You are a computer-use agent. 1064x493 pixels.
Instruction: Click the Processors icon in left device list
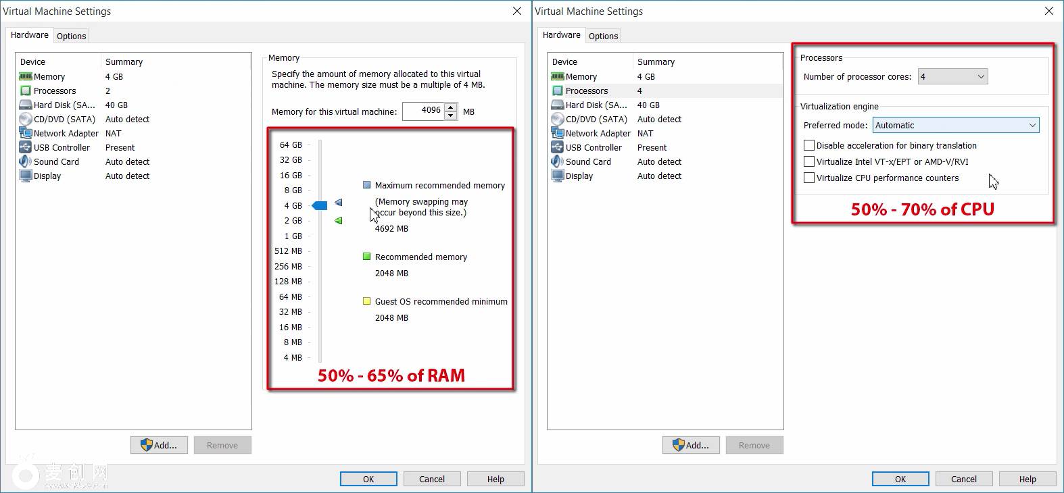(26, 91)
